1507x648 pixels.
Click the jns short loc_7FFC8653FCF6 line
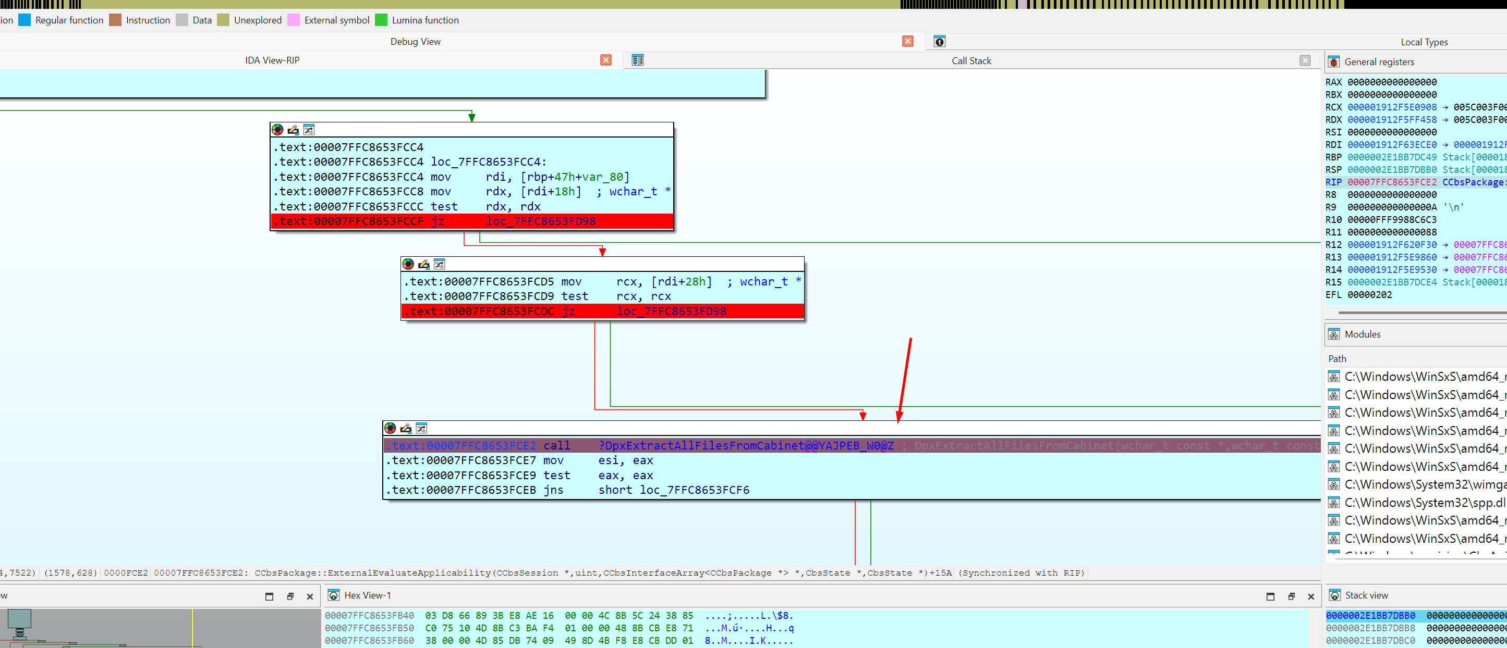(567, 490)
